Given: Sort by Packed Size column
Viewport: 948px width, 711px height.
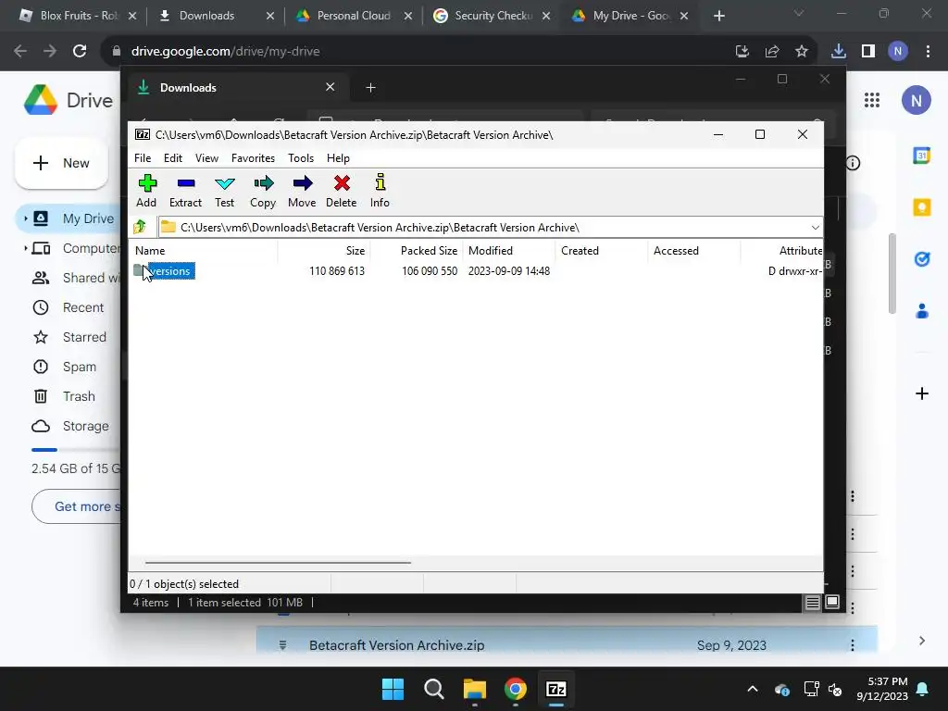Looking at the screenshot, I should 418,250.
